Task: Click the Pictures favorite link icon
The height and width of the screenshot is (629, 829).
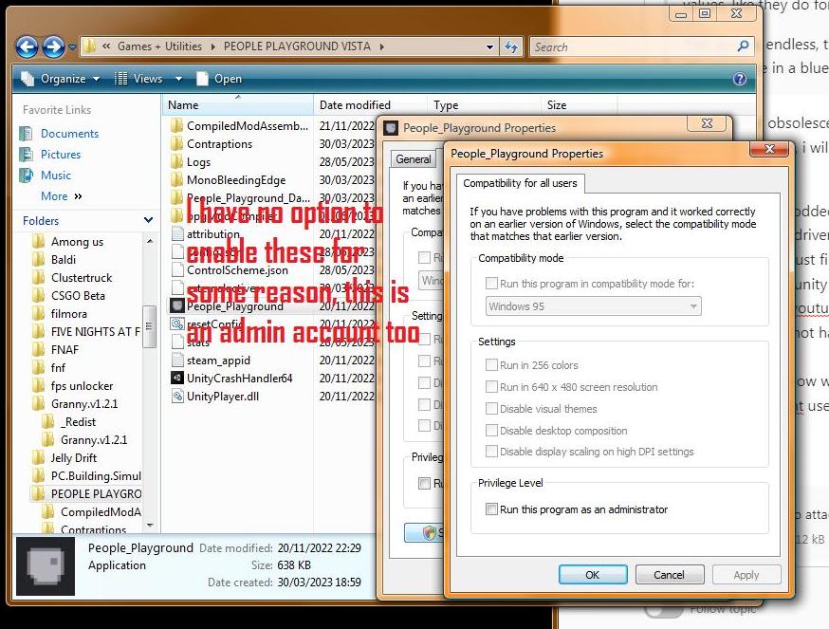Action: pyautogui.click(x=26, y=155)
